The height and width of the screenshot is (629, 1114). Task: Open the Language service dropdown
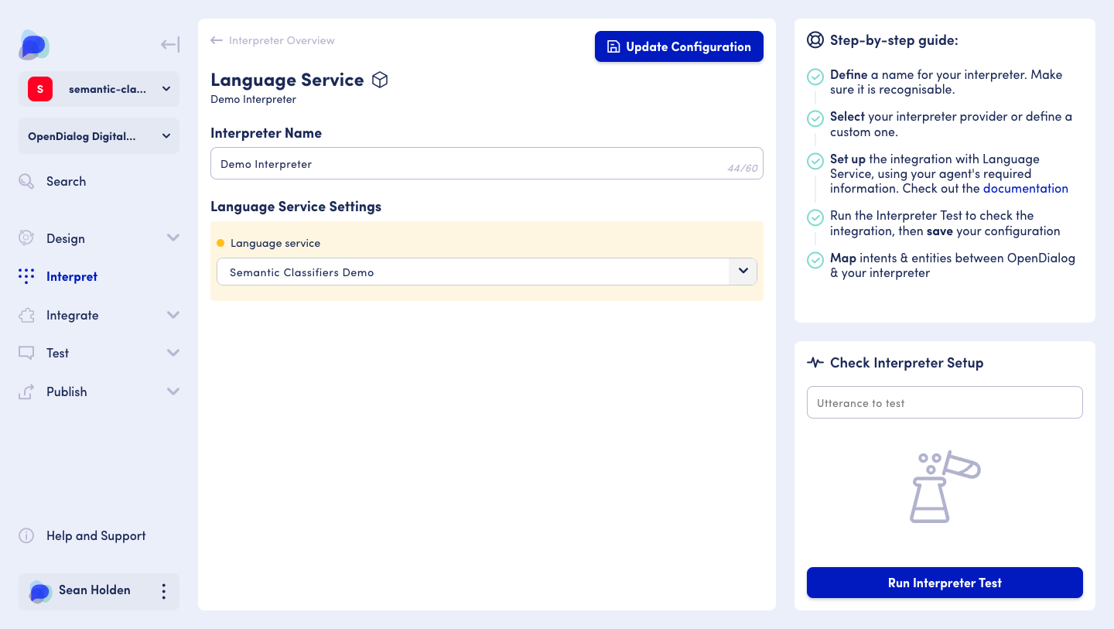pyautogui.click(x=741, y=272)
